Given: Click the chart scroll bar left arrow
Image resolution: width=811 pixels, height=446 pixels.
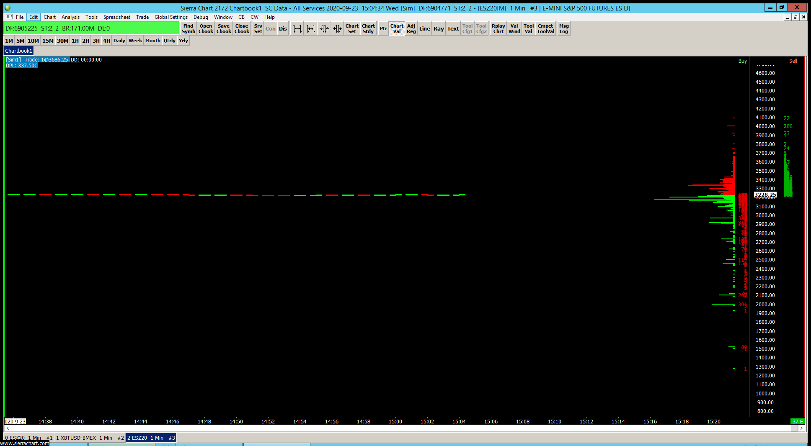Looking at the screenshot, I should coord(8,428).
